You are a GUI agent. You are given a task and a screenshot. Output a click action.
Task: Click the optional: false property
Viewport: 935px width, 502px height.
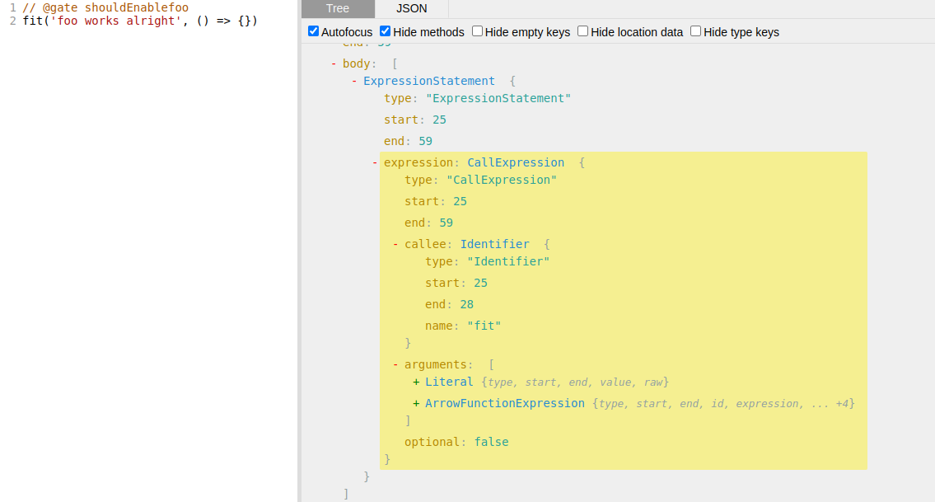pyautogui.click(x=456, y=442)
